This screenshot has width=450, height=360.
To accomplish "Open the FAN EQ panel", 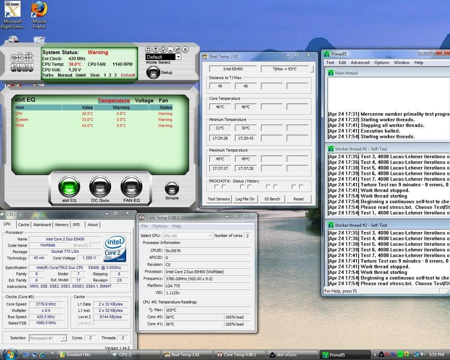I will point(131,187).
